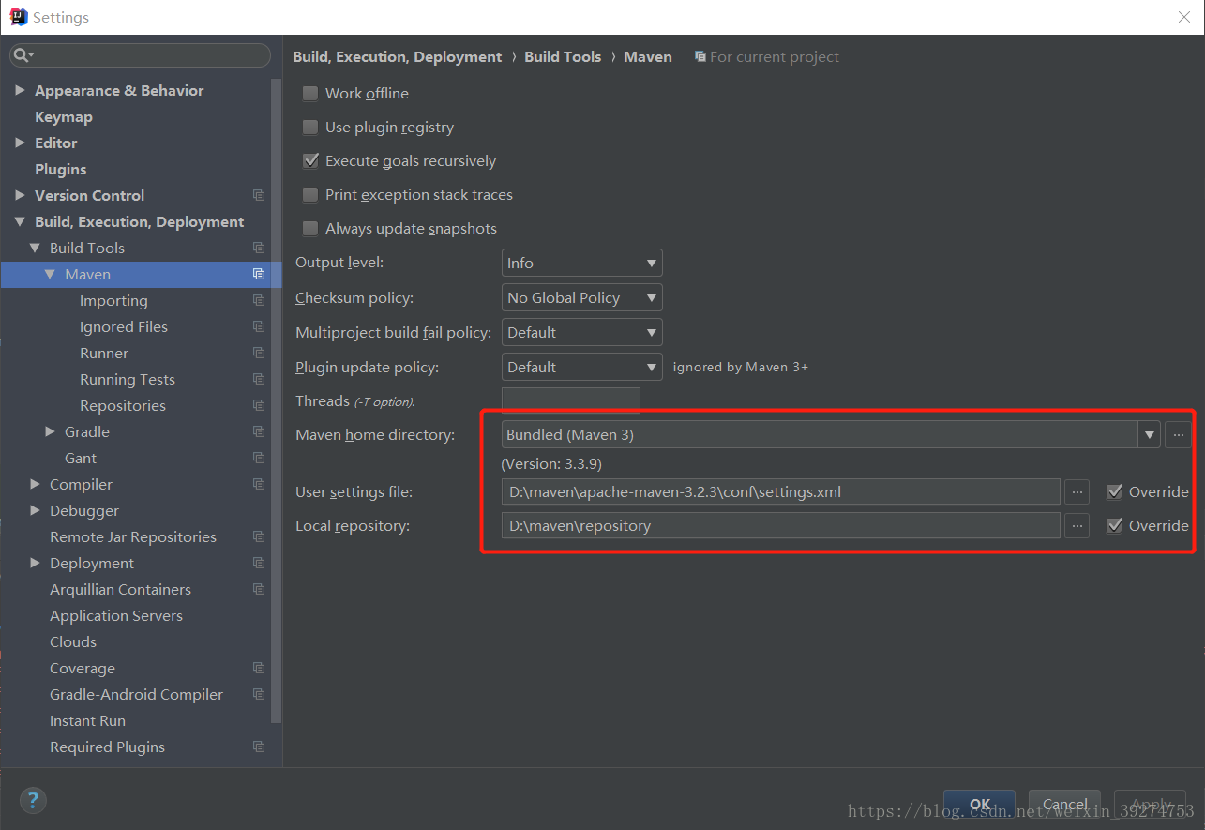The image size is (1205, 830).
Task: Click project-level icon next to Coverage
Action: 259,668
